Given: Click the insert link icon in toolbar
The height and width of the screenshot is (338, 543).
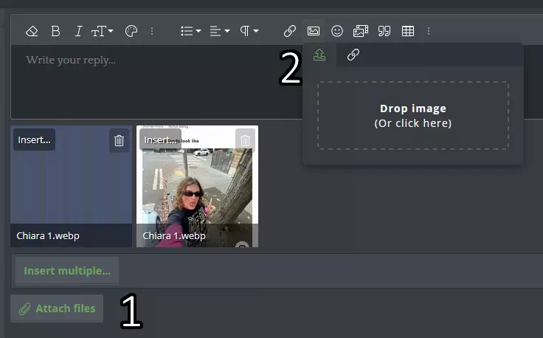Looking at the screenshot, I should coord(290,31).
